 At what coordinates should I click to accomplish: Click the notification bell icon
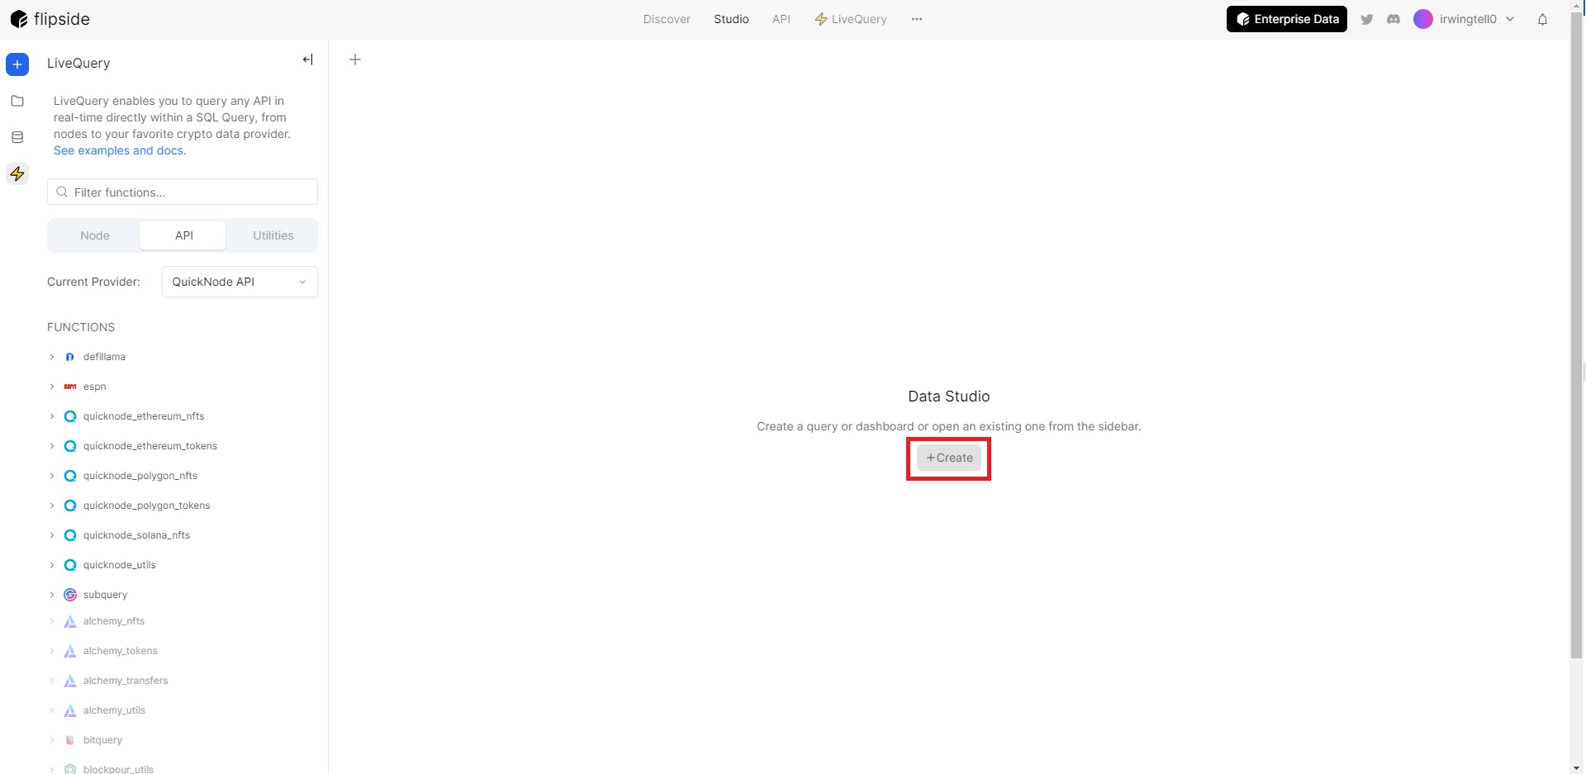point(1542,19)
